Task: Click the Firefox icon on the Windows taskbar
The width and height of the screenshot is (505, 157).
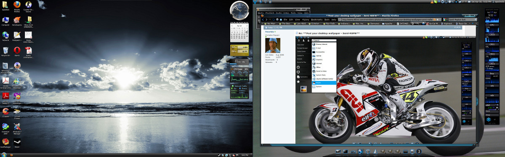Action: (x=12, y=154)
